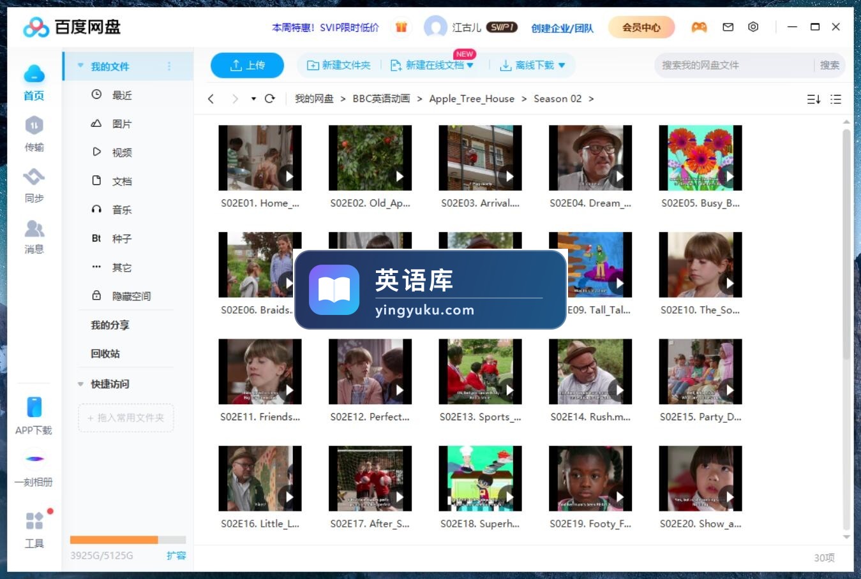This screenshot has height=579, width=861.
Task: Open more options dots beside 我的文件
Action: point(169,66)
